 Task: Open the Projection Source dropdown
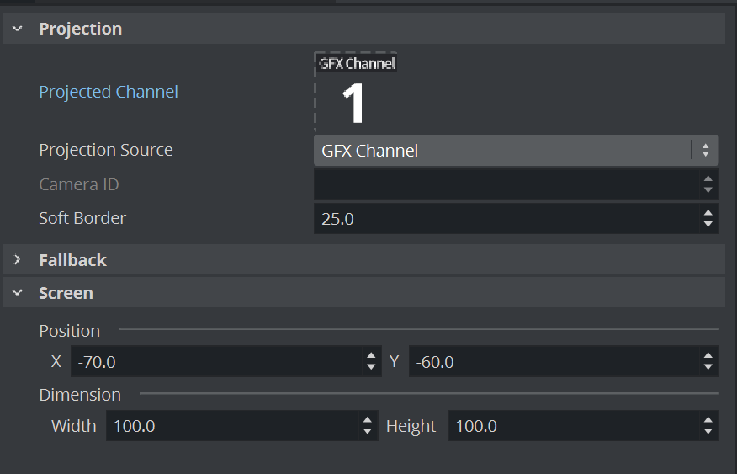(515, 151)
